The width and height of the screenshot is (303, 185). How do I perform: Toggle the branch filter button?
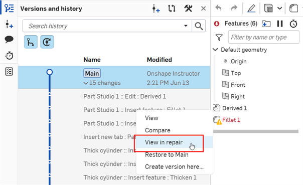point(31,42)
